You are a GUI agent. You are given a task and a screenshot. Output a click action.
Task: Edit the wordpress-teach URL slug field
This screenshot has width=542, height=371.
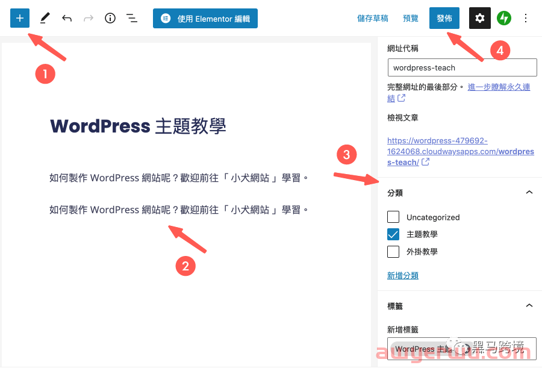click(x=462, y=67)
